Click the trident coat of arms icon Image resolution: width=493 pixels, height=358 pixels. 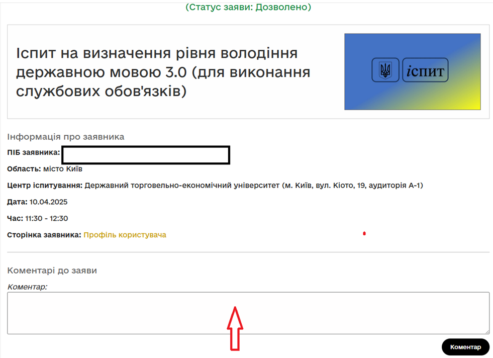click(x=385, y=70)
